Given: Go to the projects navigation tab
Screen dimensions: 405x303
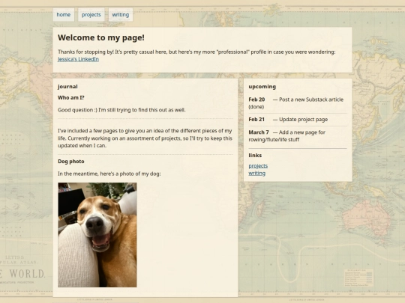Looking at the screenshot, I should (91, 15).
